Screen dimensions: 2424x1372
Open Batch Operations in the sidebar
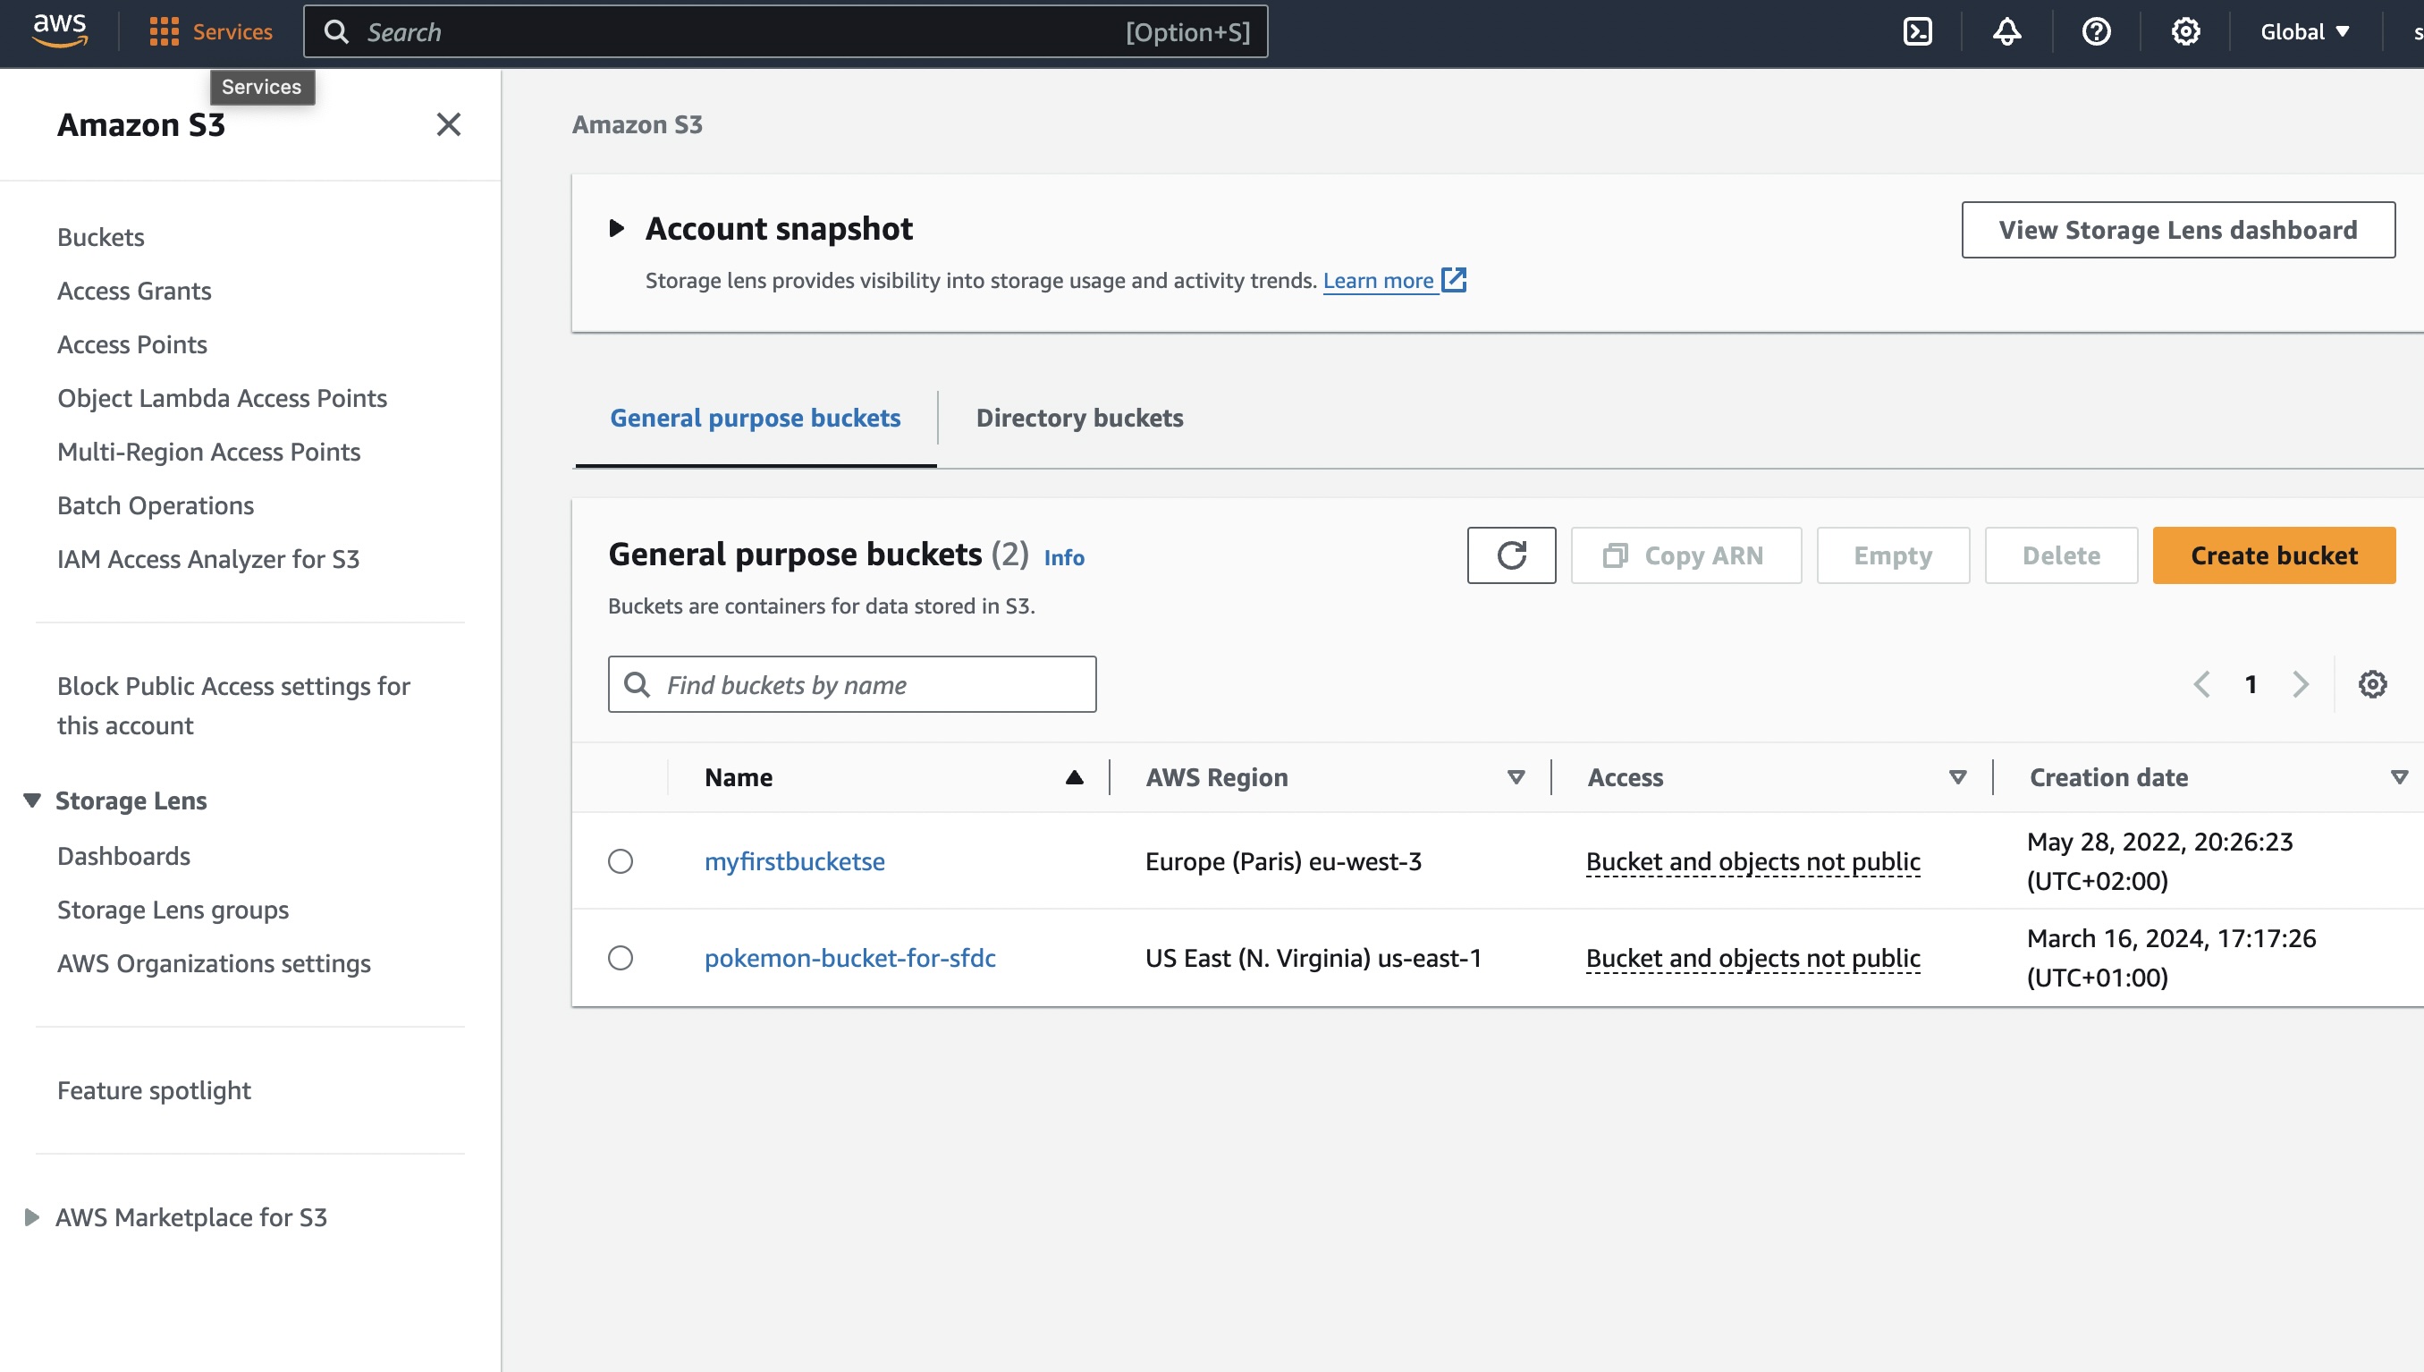click(x=156, y=505)
